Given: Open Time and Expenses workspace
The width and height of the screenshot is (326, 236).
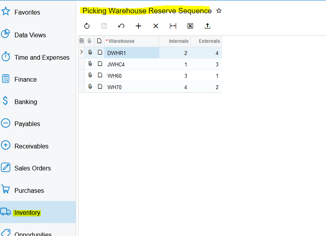Looking at the screenshot, I should point(42,57).
